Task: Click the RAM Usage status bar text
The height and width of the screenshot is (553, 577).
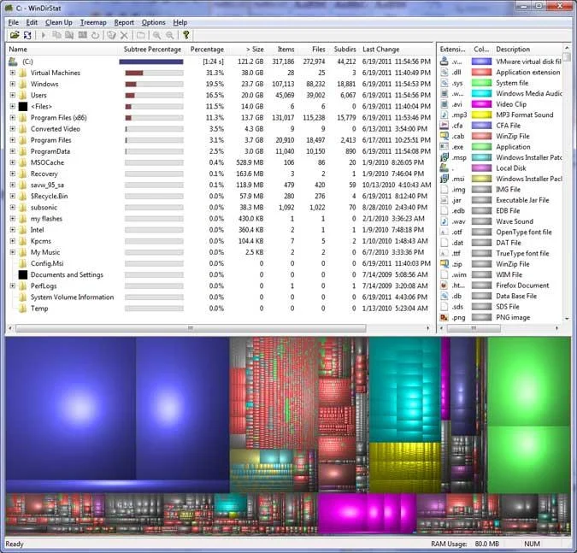Action: tap(465, 544)
